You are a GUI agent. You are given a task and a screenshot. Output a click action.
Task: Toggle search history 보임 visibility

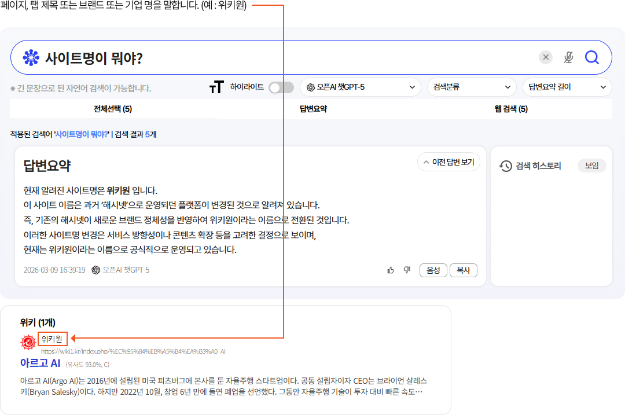pyautogui.click(x=591, y=166)
